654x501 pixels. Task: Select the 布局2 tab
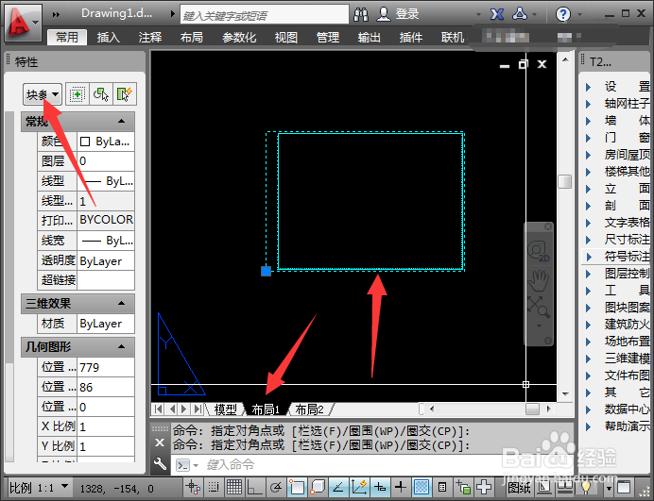click(309, 409)
